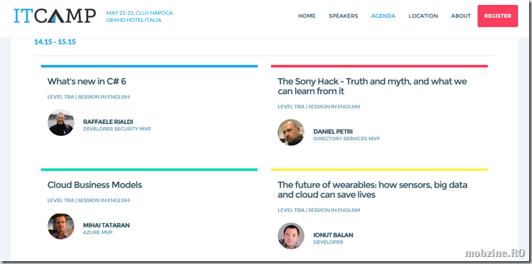Go to the Home page
532x264 pixels.
point(307,16)
